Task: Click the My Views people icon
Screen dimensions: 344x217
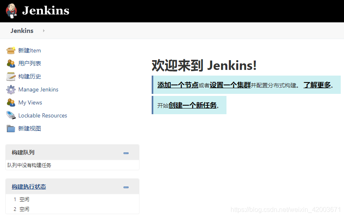Action: (11, 102)
